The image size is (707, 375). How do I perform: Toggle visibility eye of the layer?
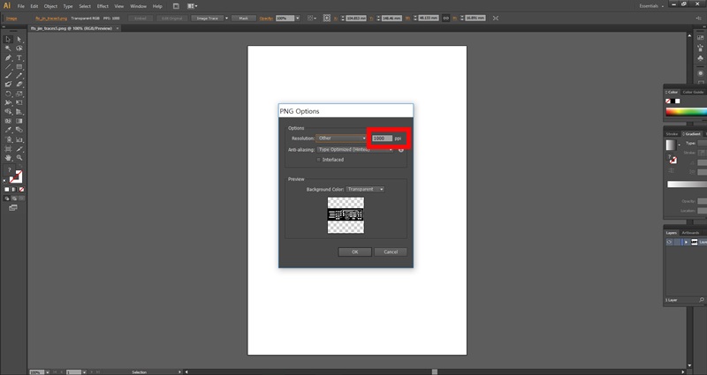(669, 242)
